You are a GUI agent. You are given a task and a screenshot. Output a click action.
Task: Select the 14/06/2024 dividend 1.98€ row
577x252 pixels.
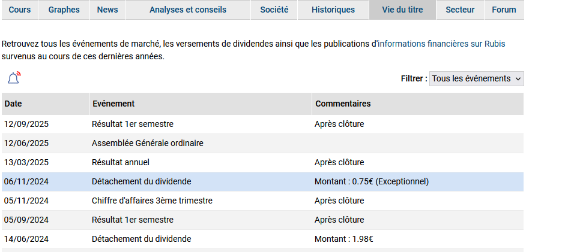pos(263,239)
